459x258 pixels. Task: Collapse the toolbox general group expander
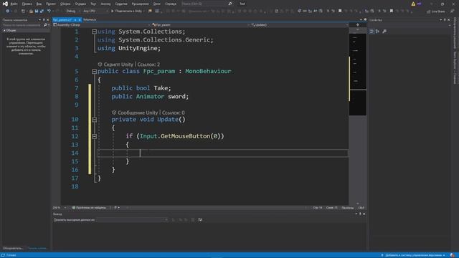(4, 30)
